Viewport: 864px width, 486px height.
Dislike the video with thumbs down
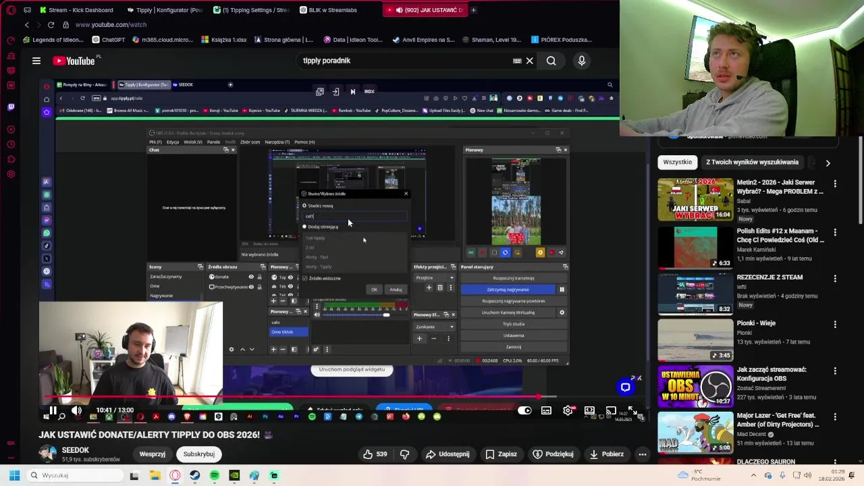405,454
